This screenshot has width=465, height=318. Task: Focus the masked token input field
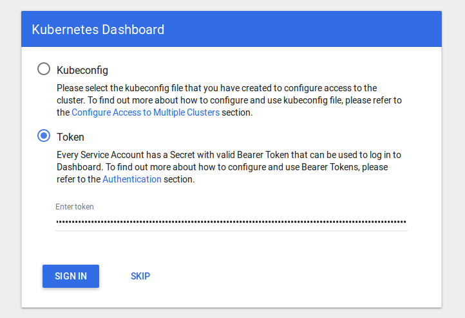click(x=231, y=222)
